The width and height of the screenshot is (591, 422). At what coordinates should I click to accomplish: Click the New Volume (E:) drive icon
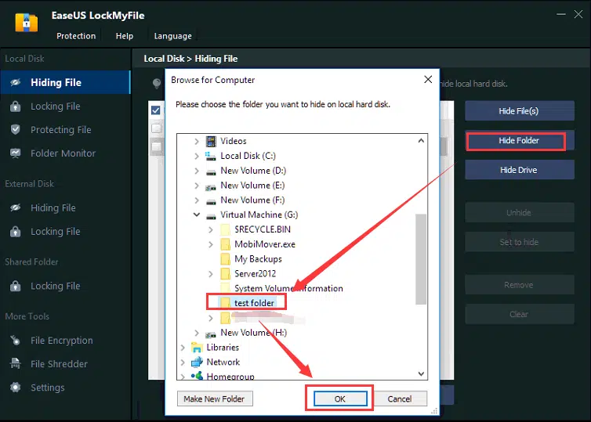(211, 186)
